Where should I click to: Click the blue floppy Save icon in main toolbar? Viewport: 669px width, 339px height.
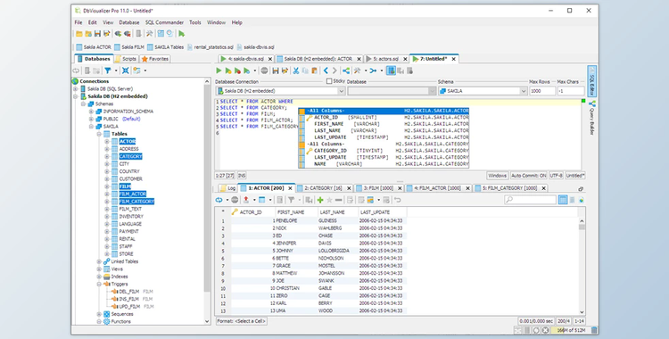pos(98,34)
